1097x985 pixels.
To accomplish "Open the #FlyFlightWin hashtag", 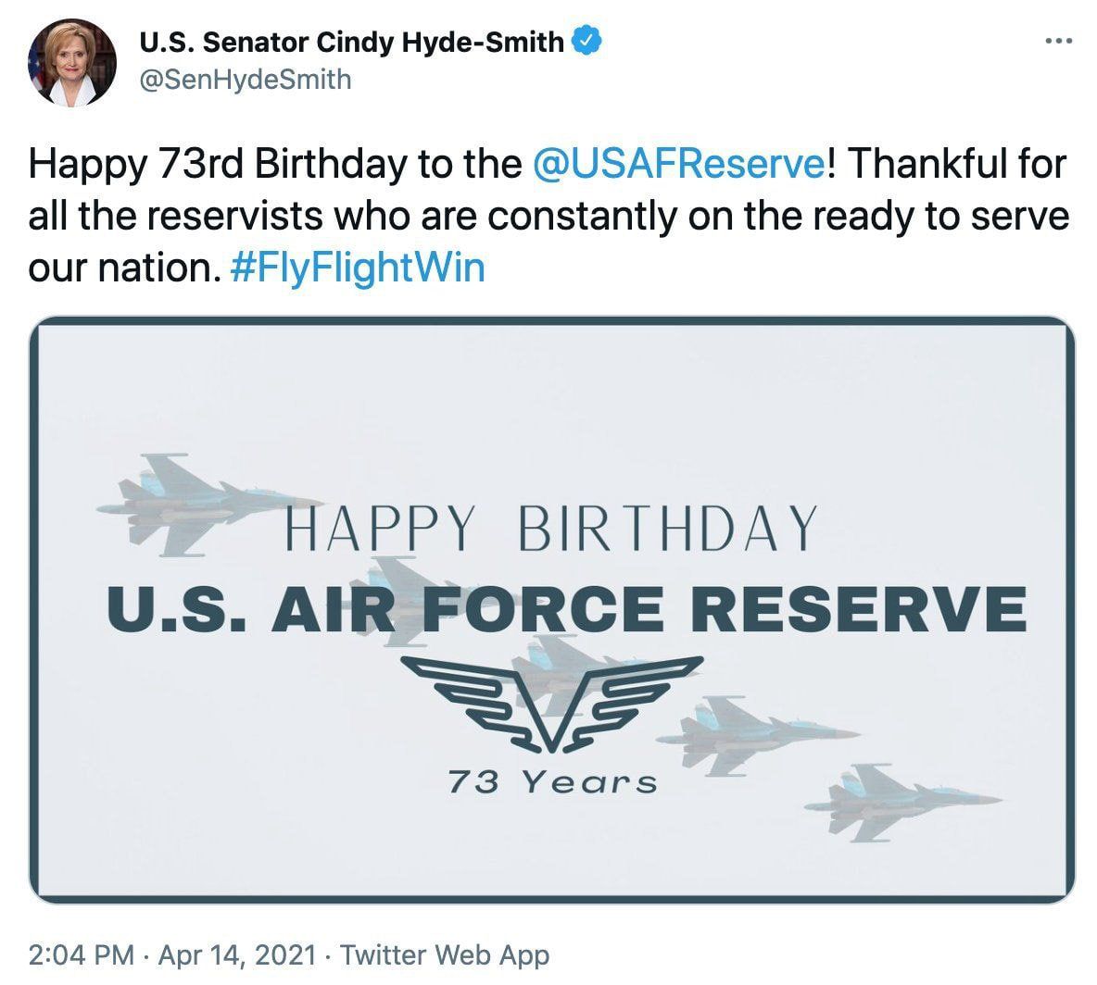I will 356,268.
